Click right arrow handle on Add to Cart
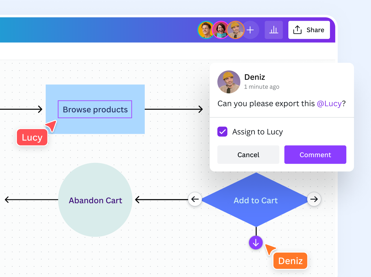This screenshot has height=277, width=371. coord(314,199)
